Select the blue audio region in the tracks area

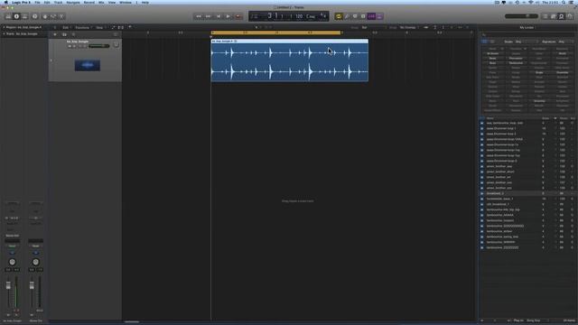click(289, 60)
